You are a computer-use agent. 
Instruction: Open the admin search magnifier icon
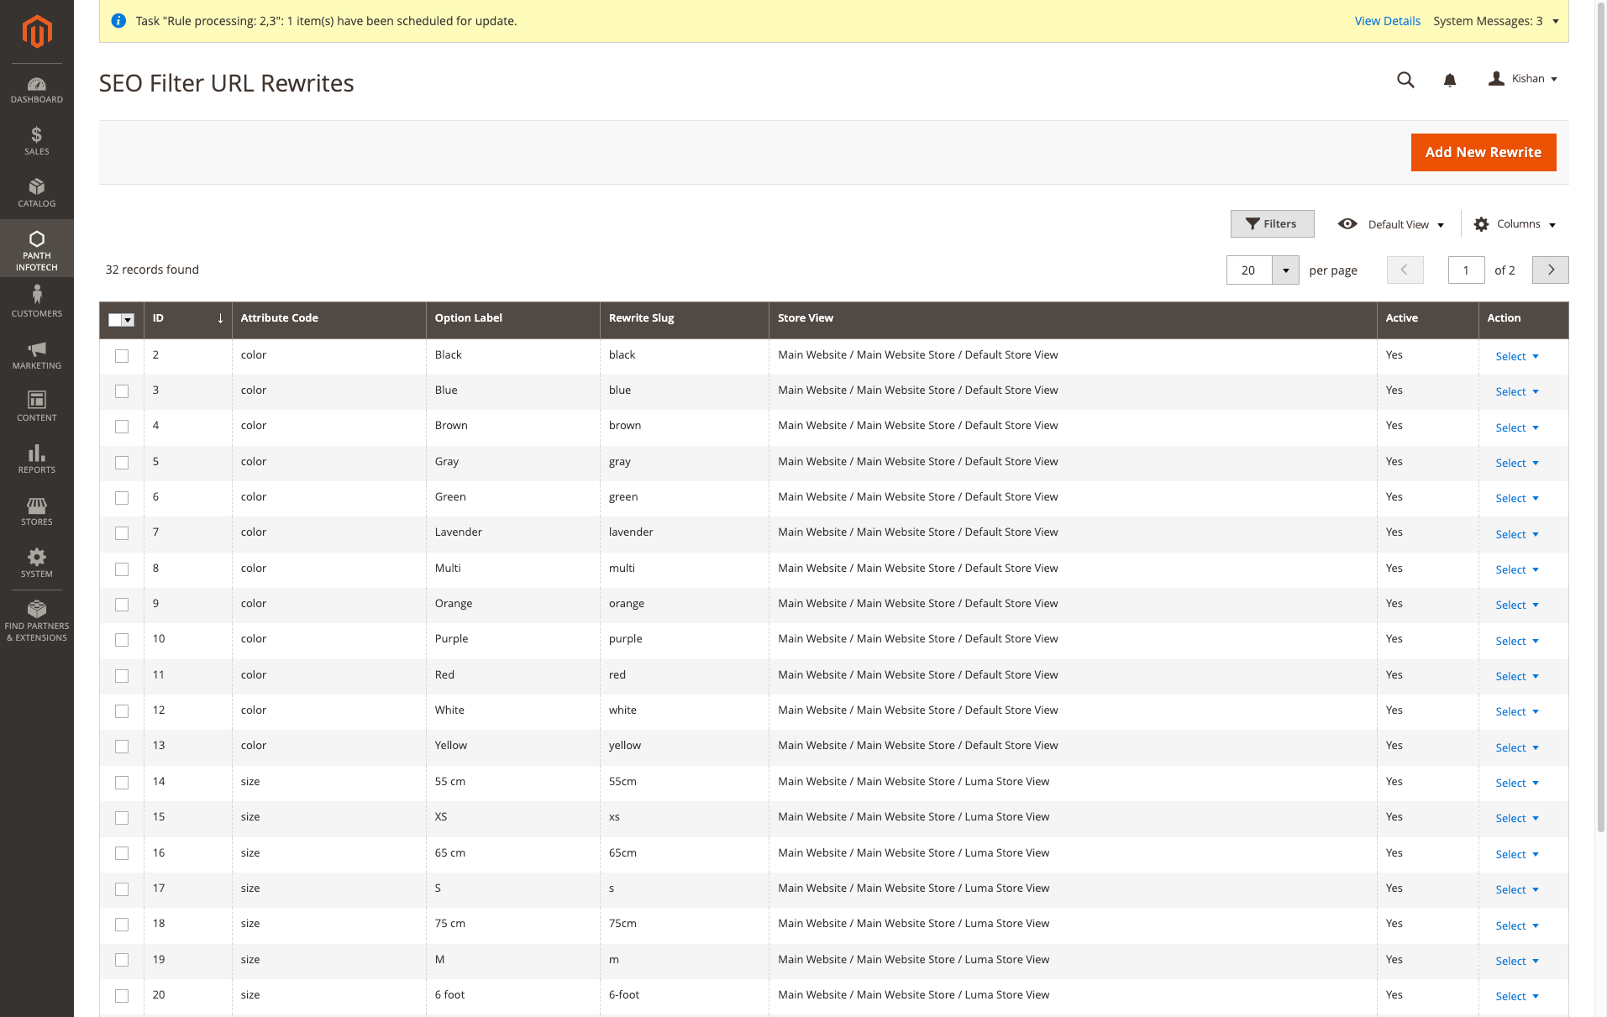click(x=1405, y=80)
